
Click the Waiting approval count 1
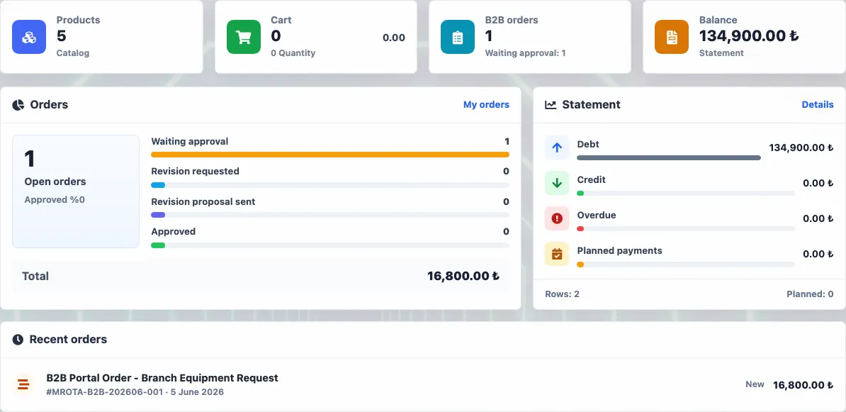pos(507,142)
